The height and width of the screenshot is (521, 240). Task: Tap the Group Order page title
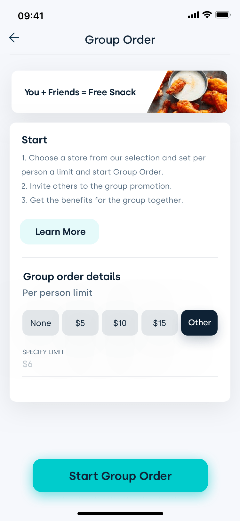120,40
